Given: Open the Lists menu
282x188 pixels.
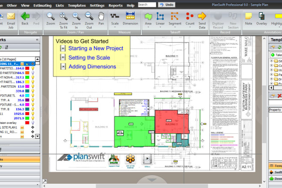Looking at the screenshot, I should point(60,6).
